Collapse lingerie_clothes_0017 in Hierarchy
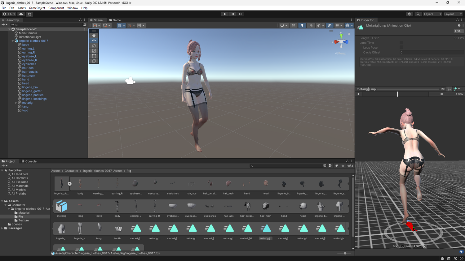Viewport: 465px width, 261px height. click(x=13, y=41)
